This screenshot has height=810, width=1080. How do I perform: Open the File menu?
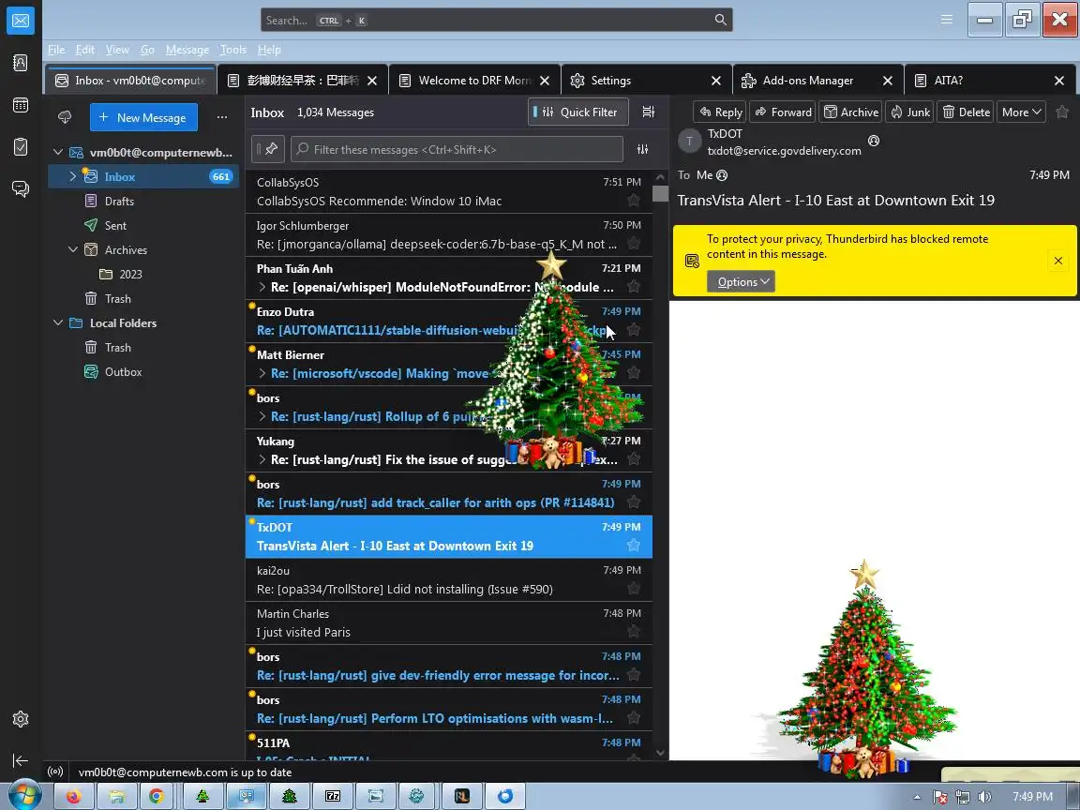tap(56, 50)
